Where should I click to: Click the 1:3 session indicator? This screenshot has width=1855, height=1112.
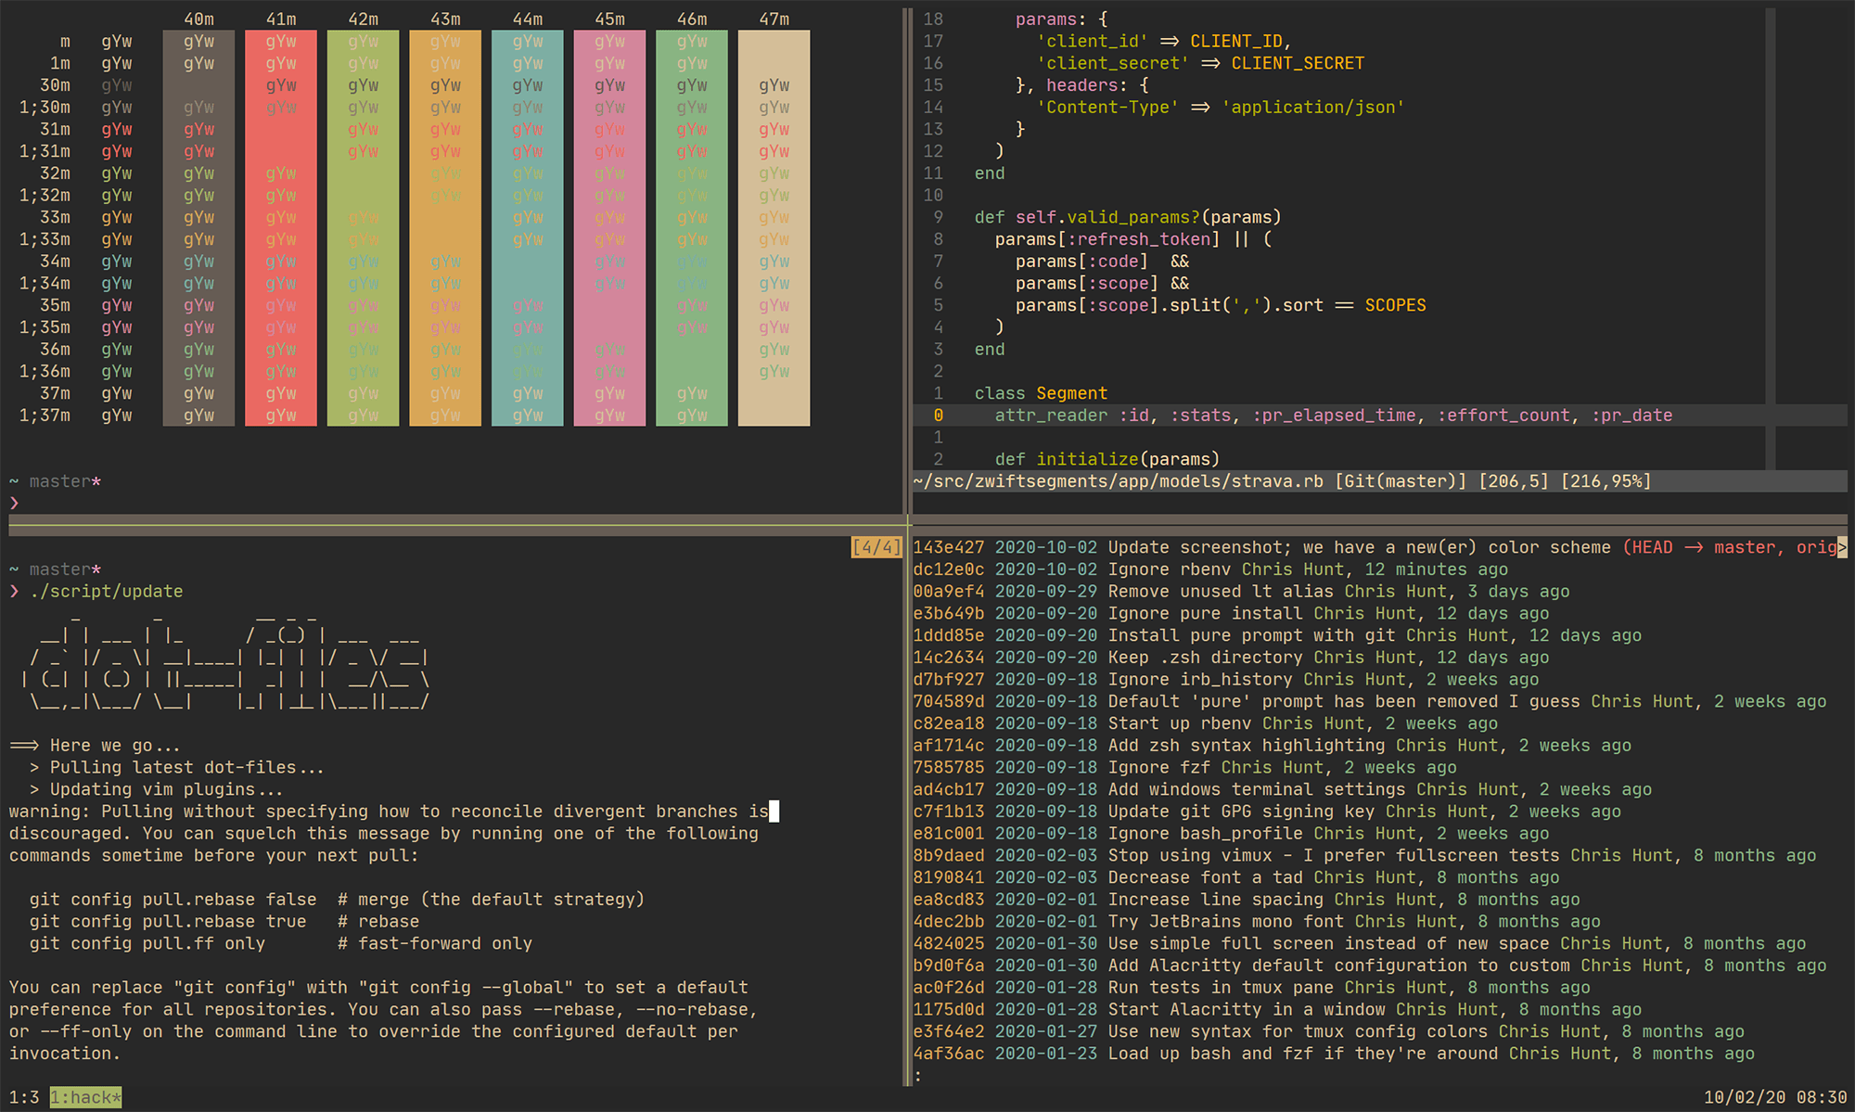(24, 1097)
